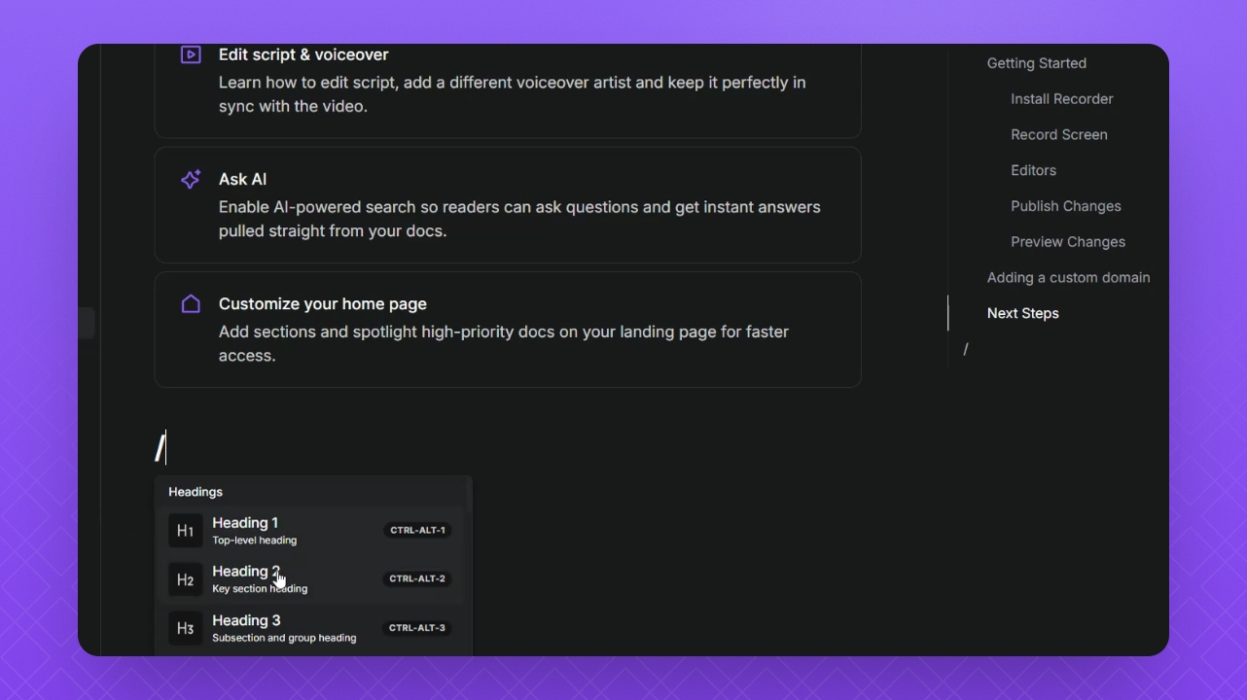This screenshot has width=1247, height=700.
Task: Open the Editors outline entry
Action: [1033, 170]
